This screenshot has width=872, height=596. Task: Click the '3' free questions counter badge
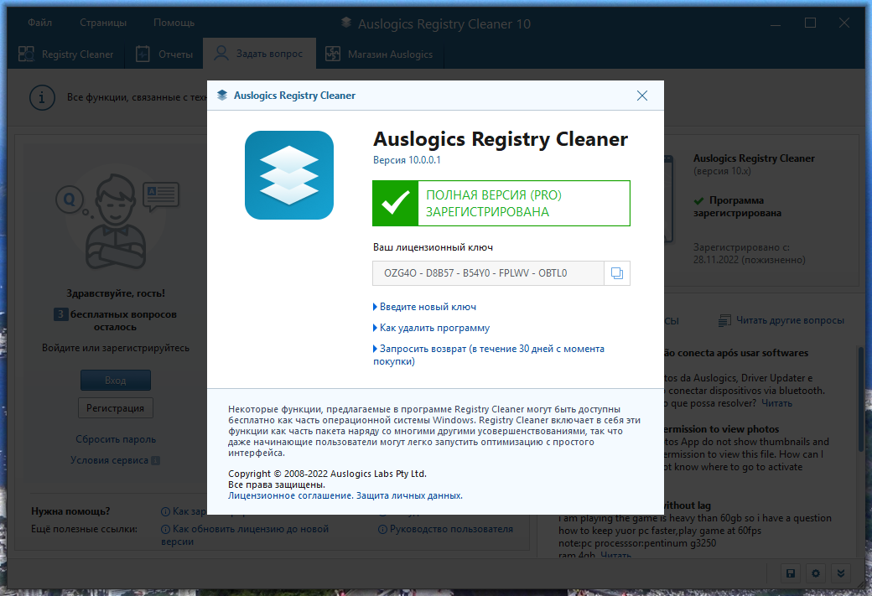pos(60,314)
